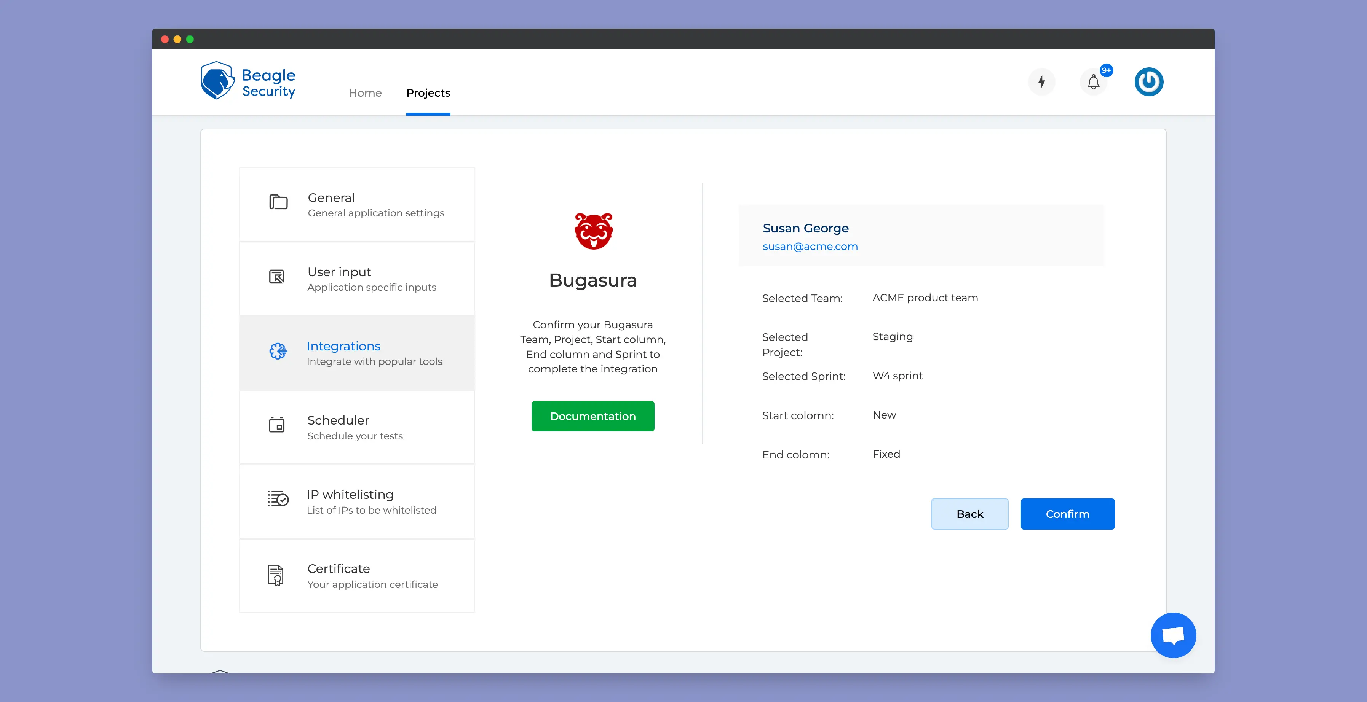Viewport: 1367px width, 702px height.
Task: Click the Integrations puzzle icon
Action: pyautogui.click(x=278, y=350)
